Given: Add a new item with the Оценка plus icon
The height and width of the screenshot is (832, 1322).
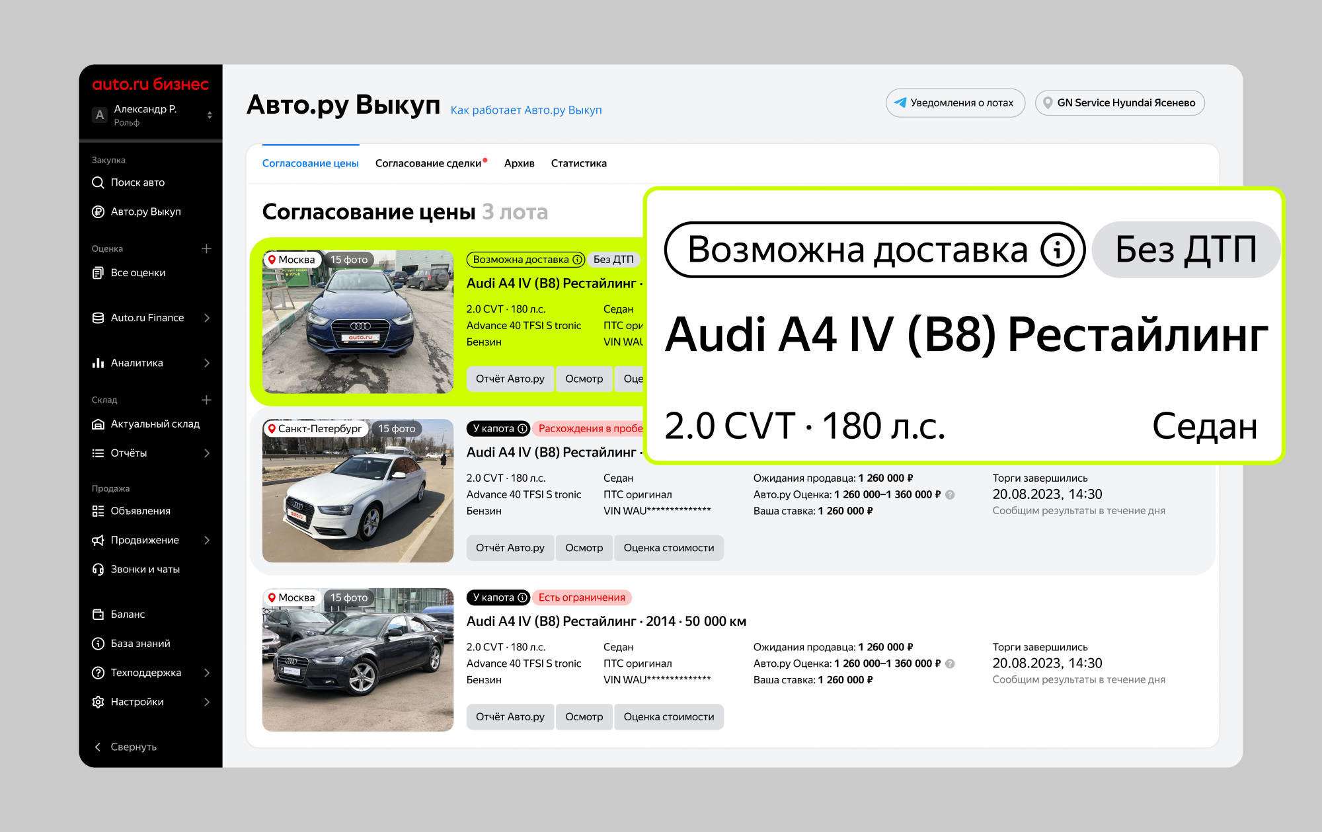Looking at the screenshot, I should tap(206, 248).
